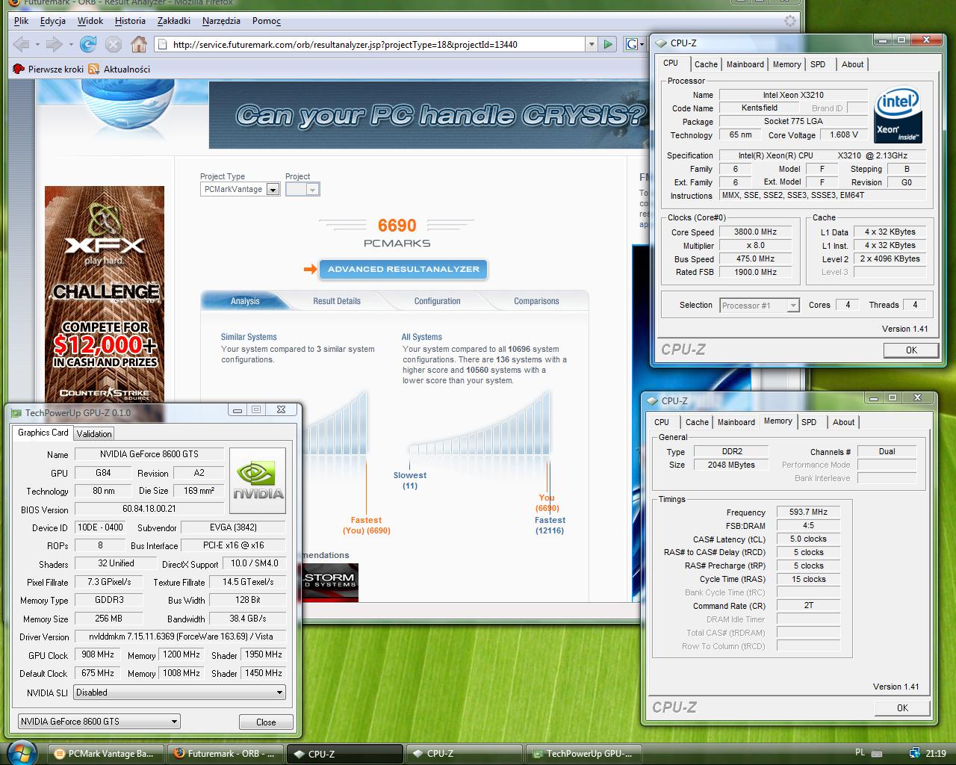Click the Memory Size 2048 MBytes value
This screenshot has width=956, height=765.
tap(731, 465)
